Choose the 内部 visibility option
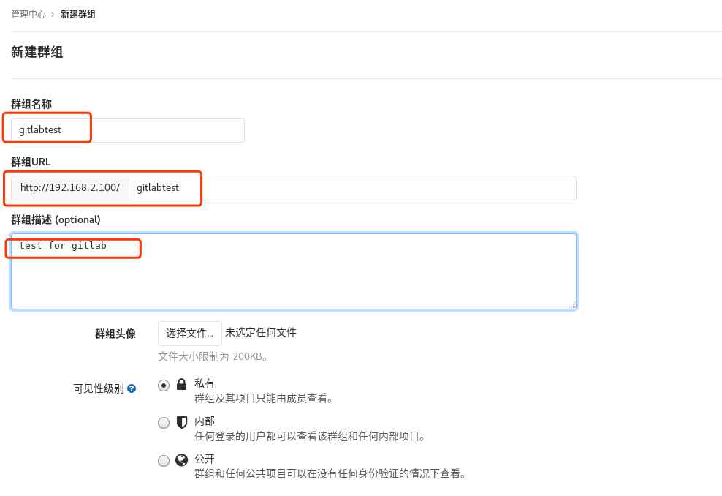 (x=164, y=422)
